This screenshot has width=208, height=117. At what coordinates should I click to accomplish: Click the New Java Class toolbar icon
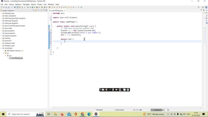[45, 7]
